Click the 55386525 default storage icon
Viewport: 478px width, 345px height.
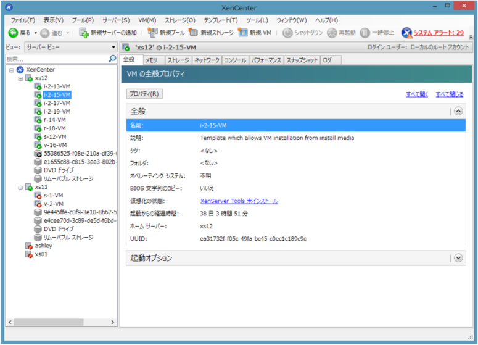coord(38,154)
